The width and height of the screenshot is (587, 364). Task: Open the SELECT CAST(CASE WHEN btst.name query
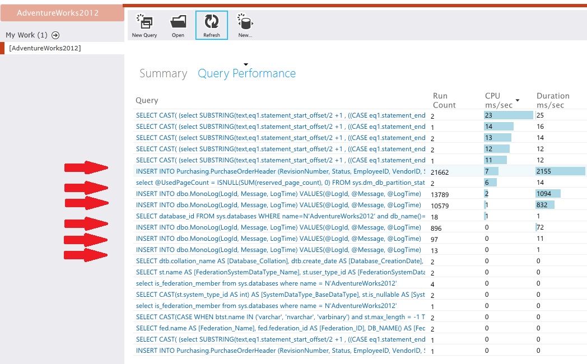[x=281, y=317]
